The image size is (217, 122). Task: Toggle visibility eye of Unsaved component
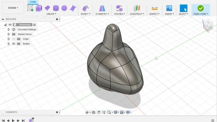pyautogui.click(x=10, y=25)
